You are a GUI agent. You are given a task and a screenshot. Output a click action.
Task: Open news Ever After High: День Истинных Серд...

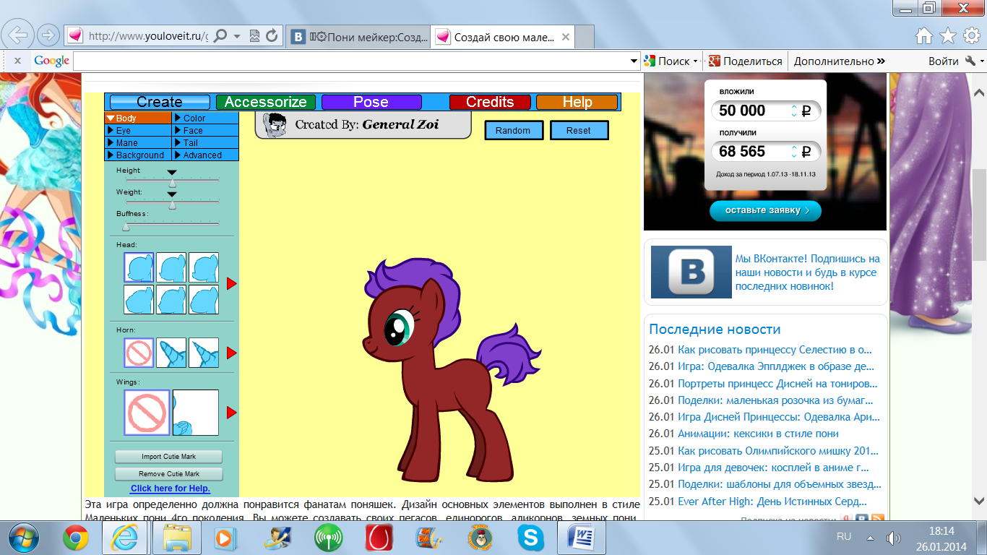click(x=772, y=502)
